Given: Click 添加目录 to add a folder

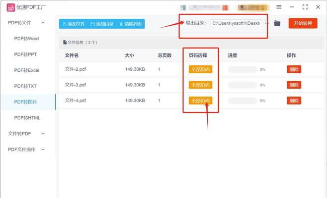Looking at the screenshot, I should (102, 24).
